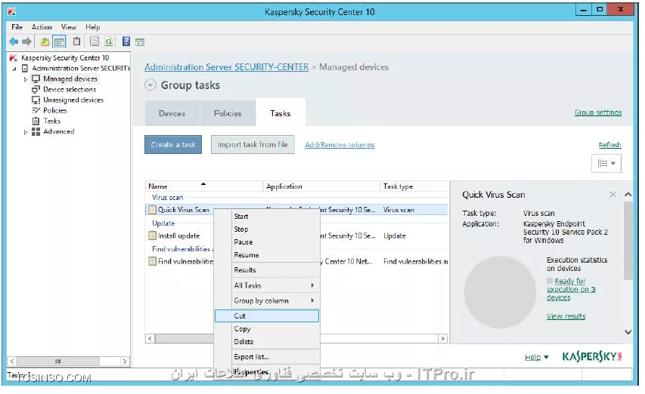This screenshot has height=394, width=645.
Task: Open help with the blue question mark icon
Action: [126, 42]
